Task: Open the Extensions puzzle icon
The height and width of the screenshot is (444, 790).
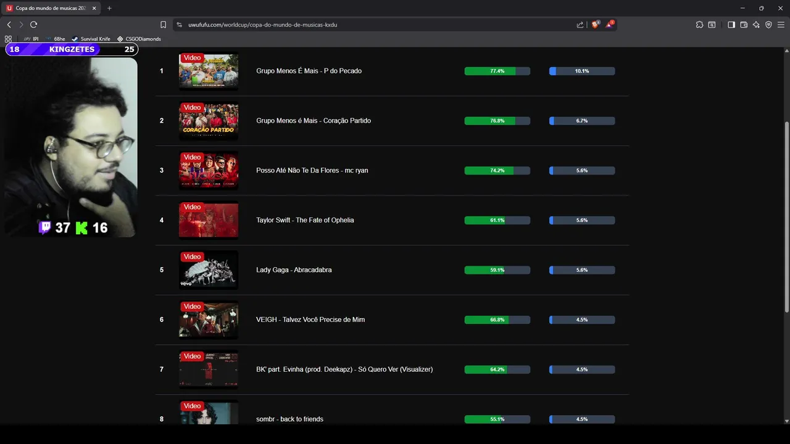Action: (699, 25)
